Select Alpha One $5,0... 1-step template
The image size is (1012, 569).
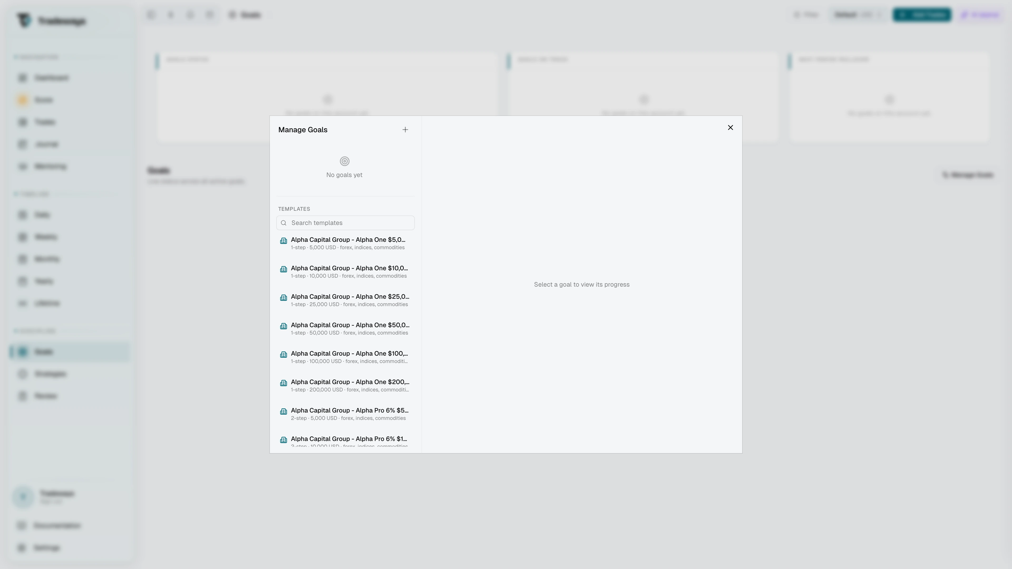click(345, 243)
